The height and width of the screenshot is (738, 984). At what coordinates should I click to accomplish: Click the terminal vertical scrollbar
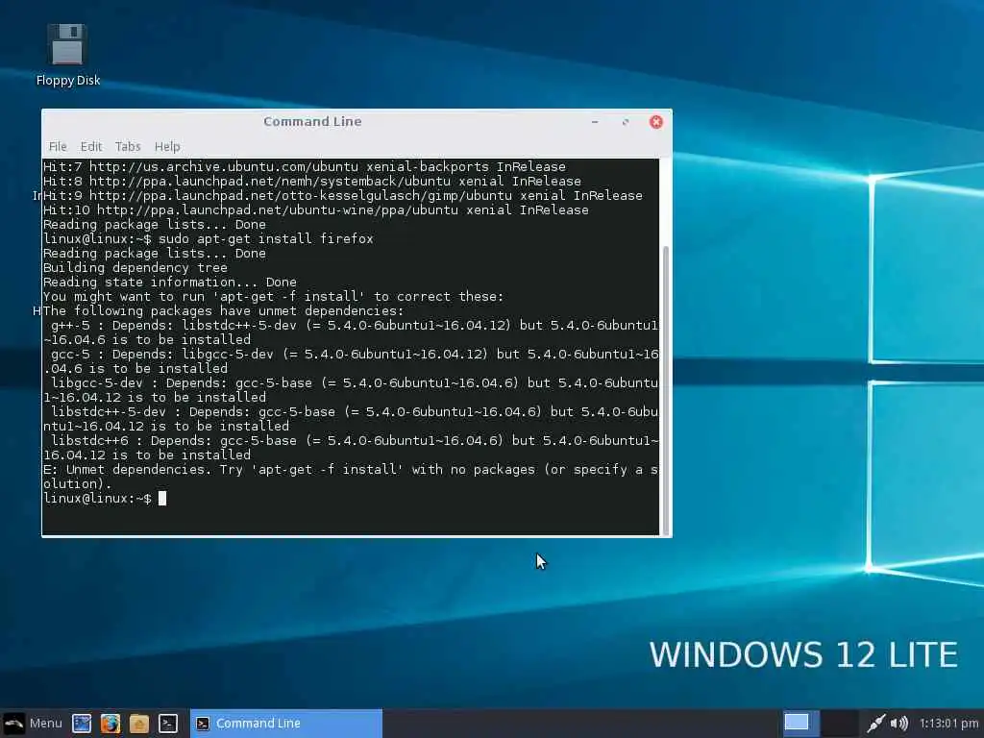[665, 389]
